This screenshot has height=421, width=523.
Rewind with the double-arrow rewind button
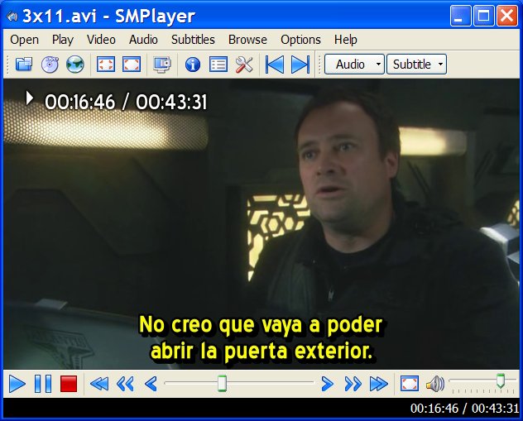point(125,384)
